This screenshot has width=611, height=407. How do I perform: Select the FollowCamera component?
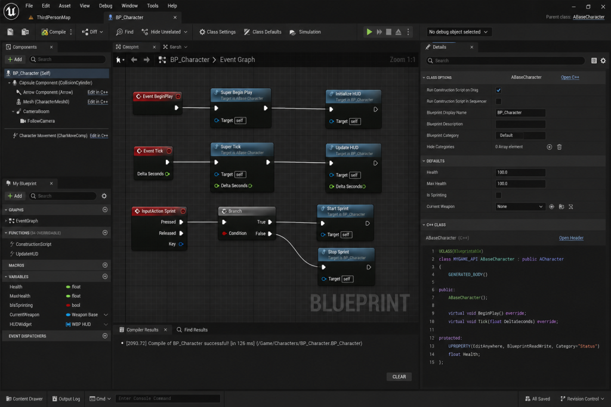click(x=38, y=121)
